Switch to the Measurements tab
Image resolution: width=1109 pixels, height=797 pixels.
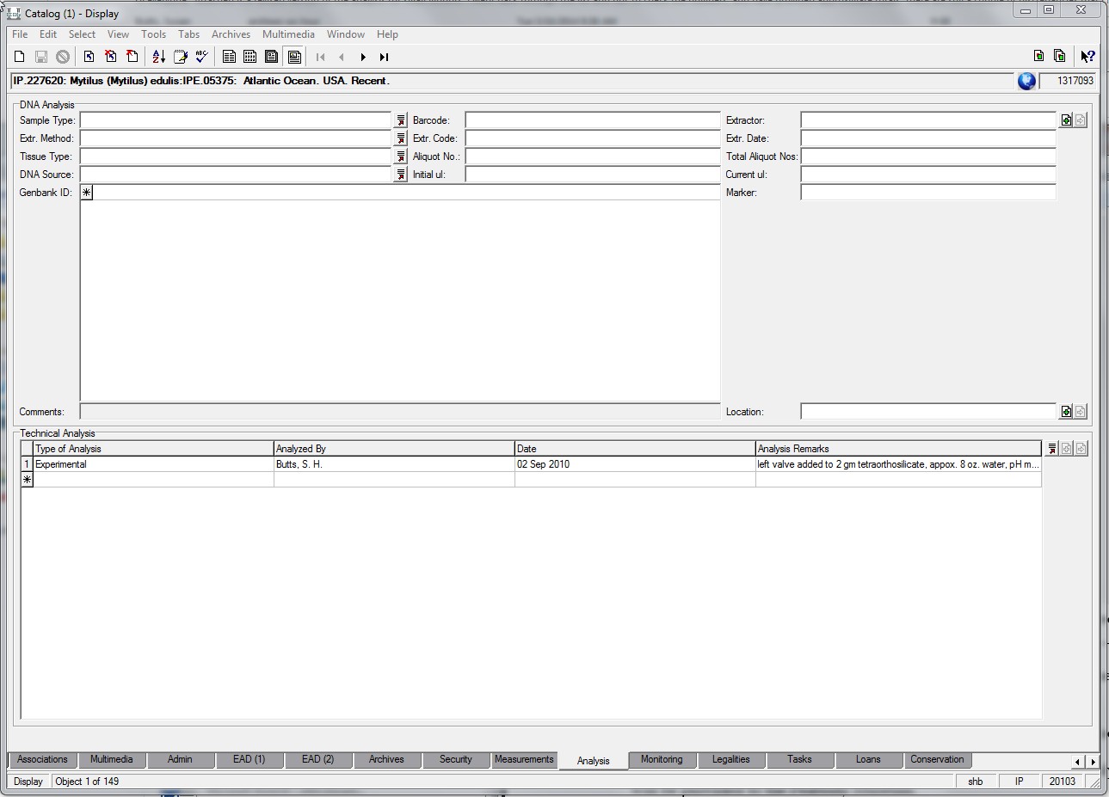tap(524, 759)
